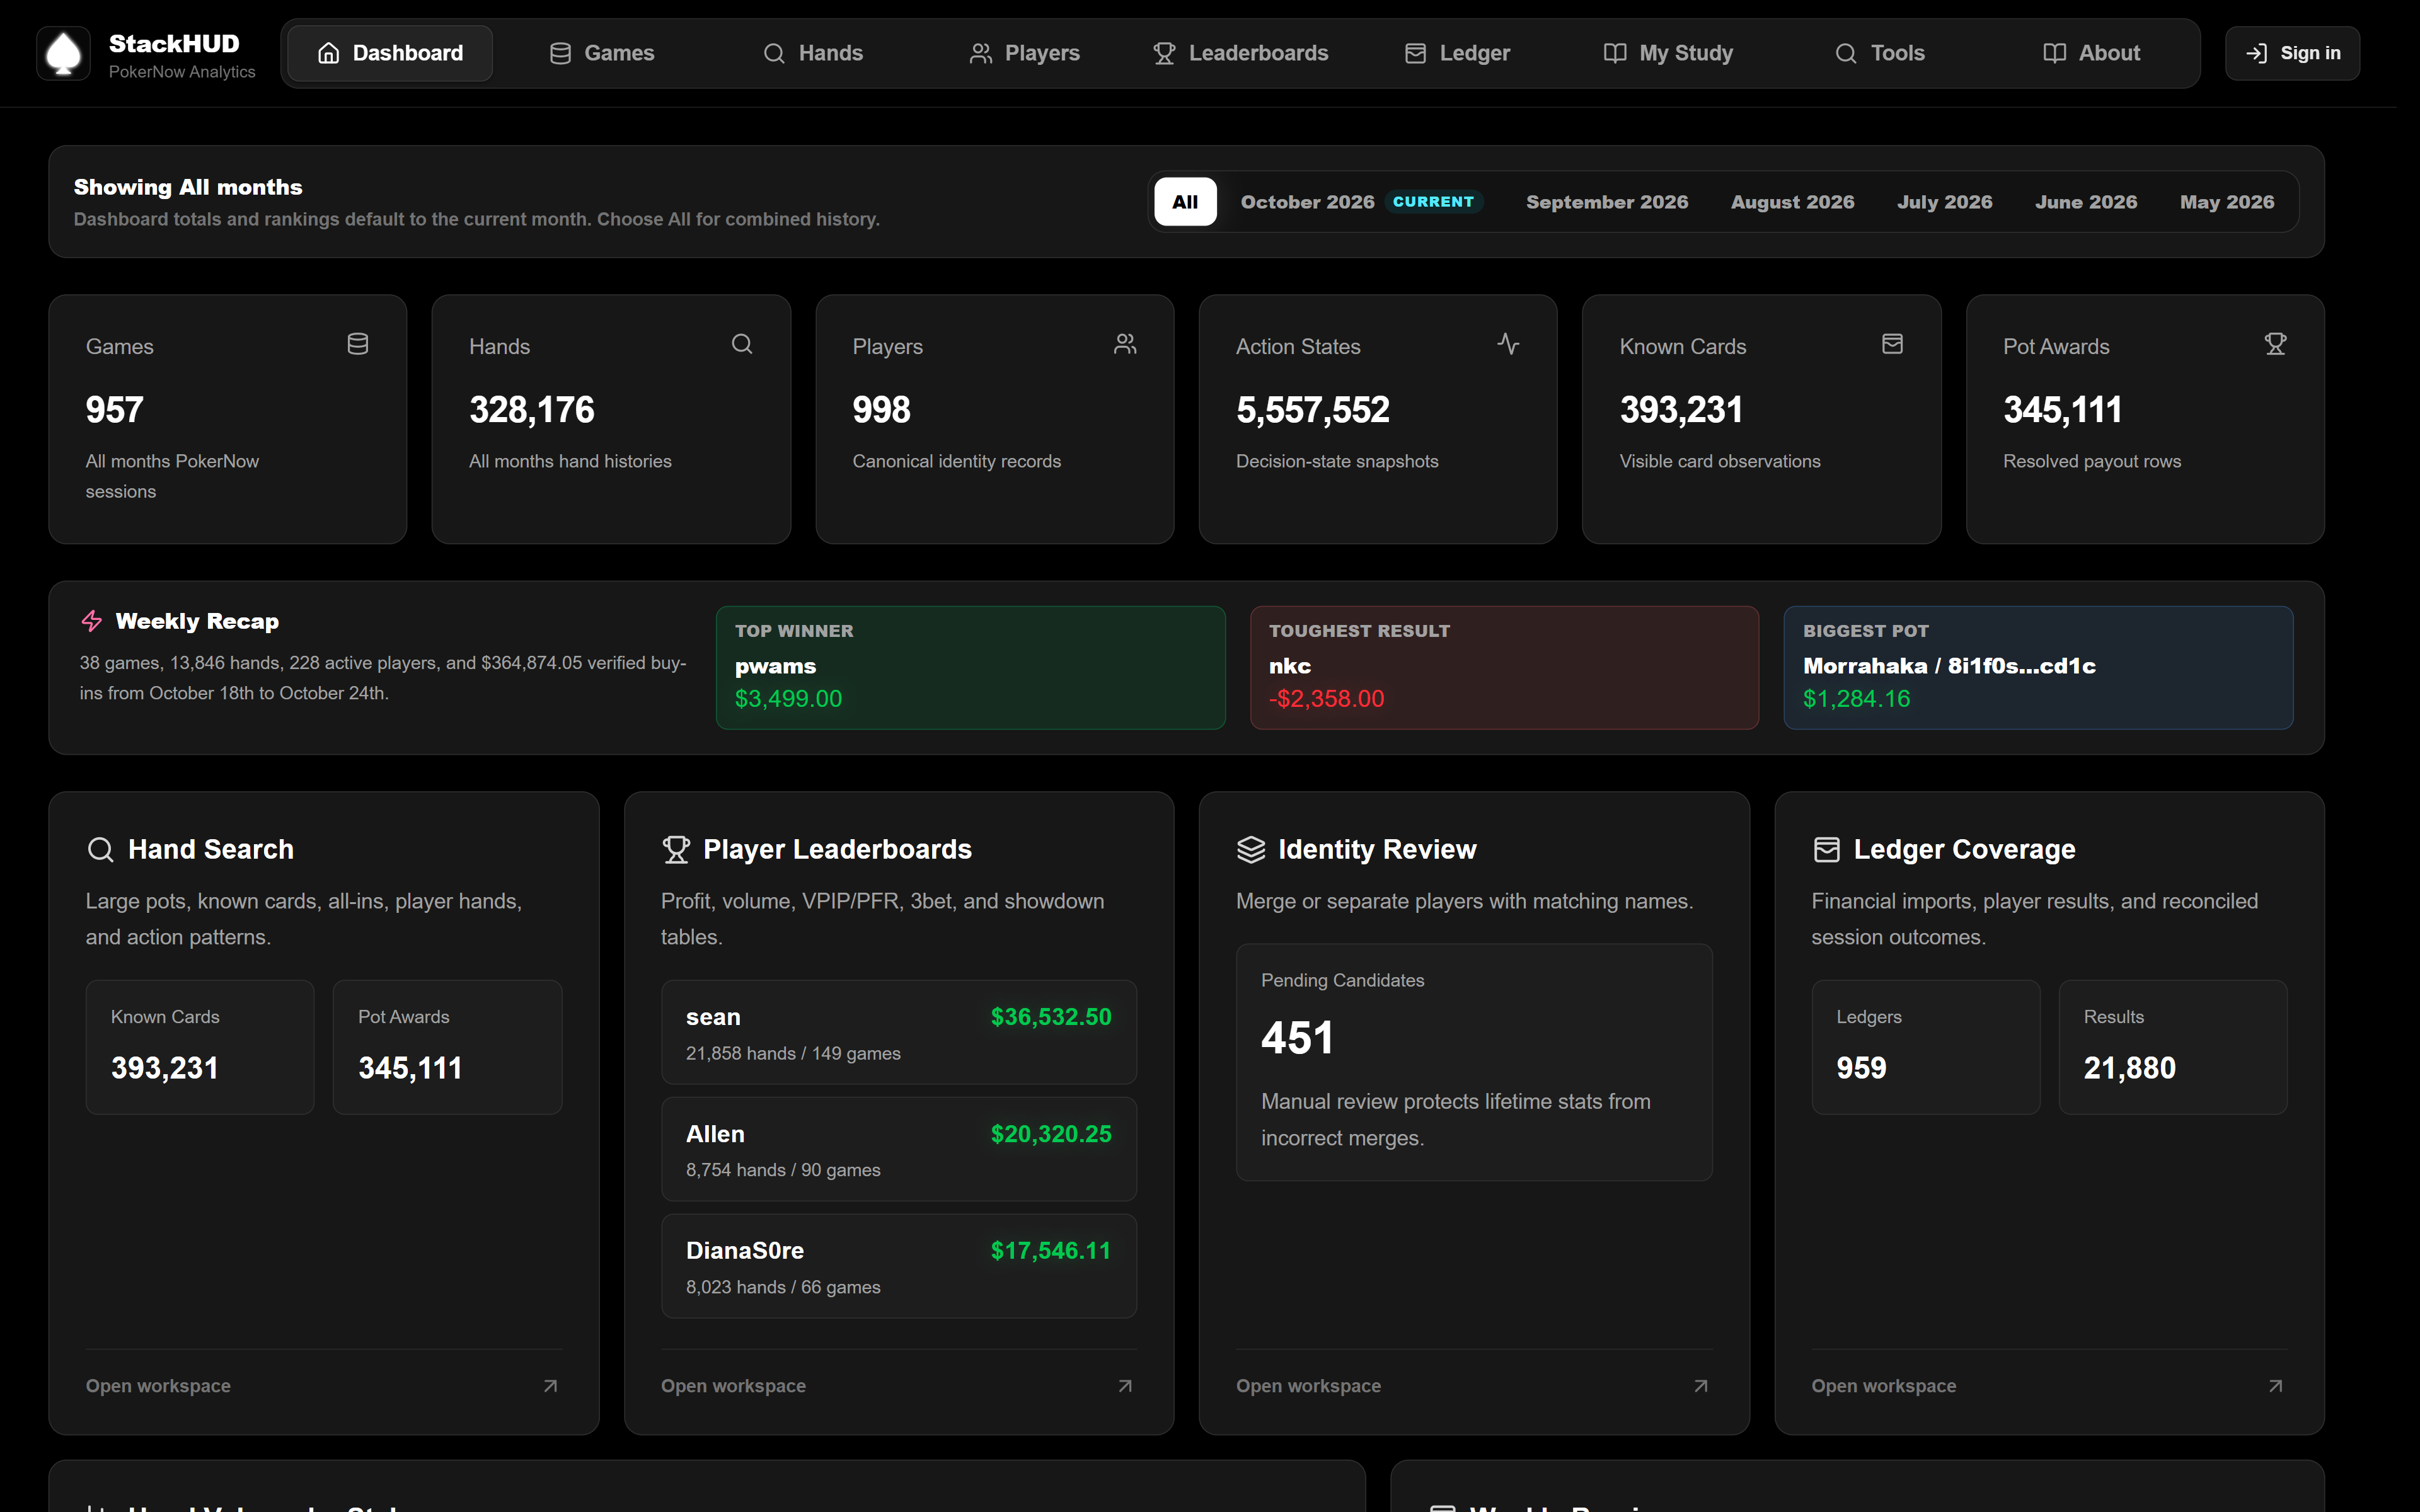Image resolution: width=2420 pixels, height=1512 pixels.
Task: Click the Sign in button
Action: coord(2292,53)
